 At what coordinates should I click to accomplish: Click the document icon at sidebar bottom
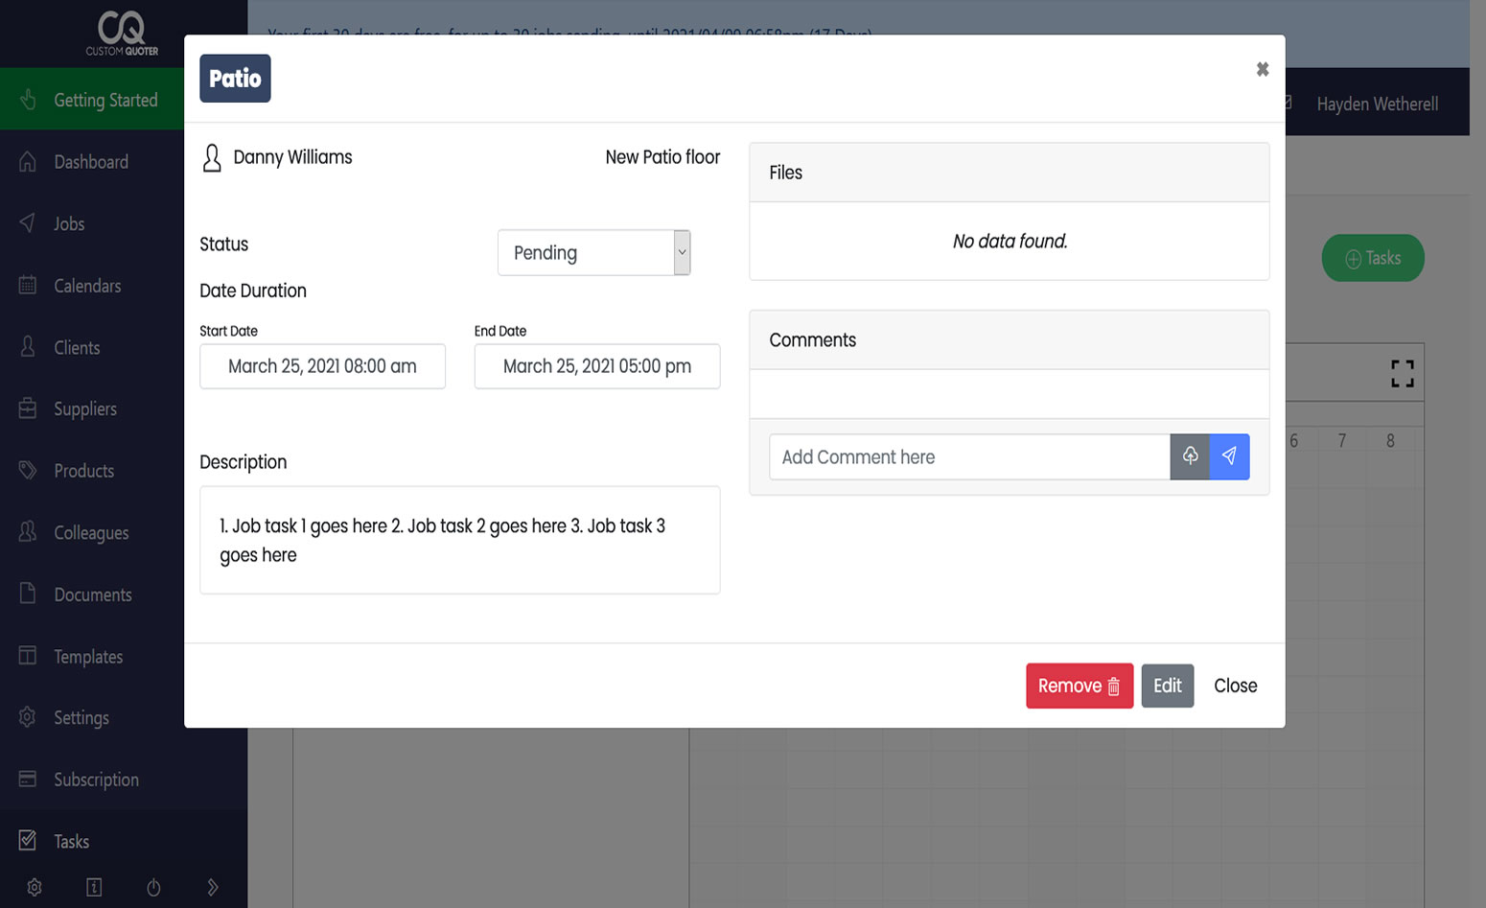tap(94, 887)
